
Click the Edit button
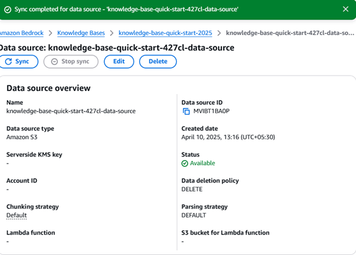click(119, 62)
